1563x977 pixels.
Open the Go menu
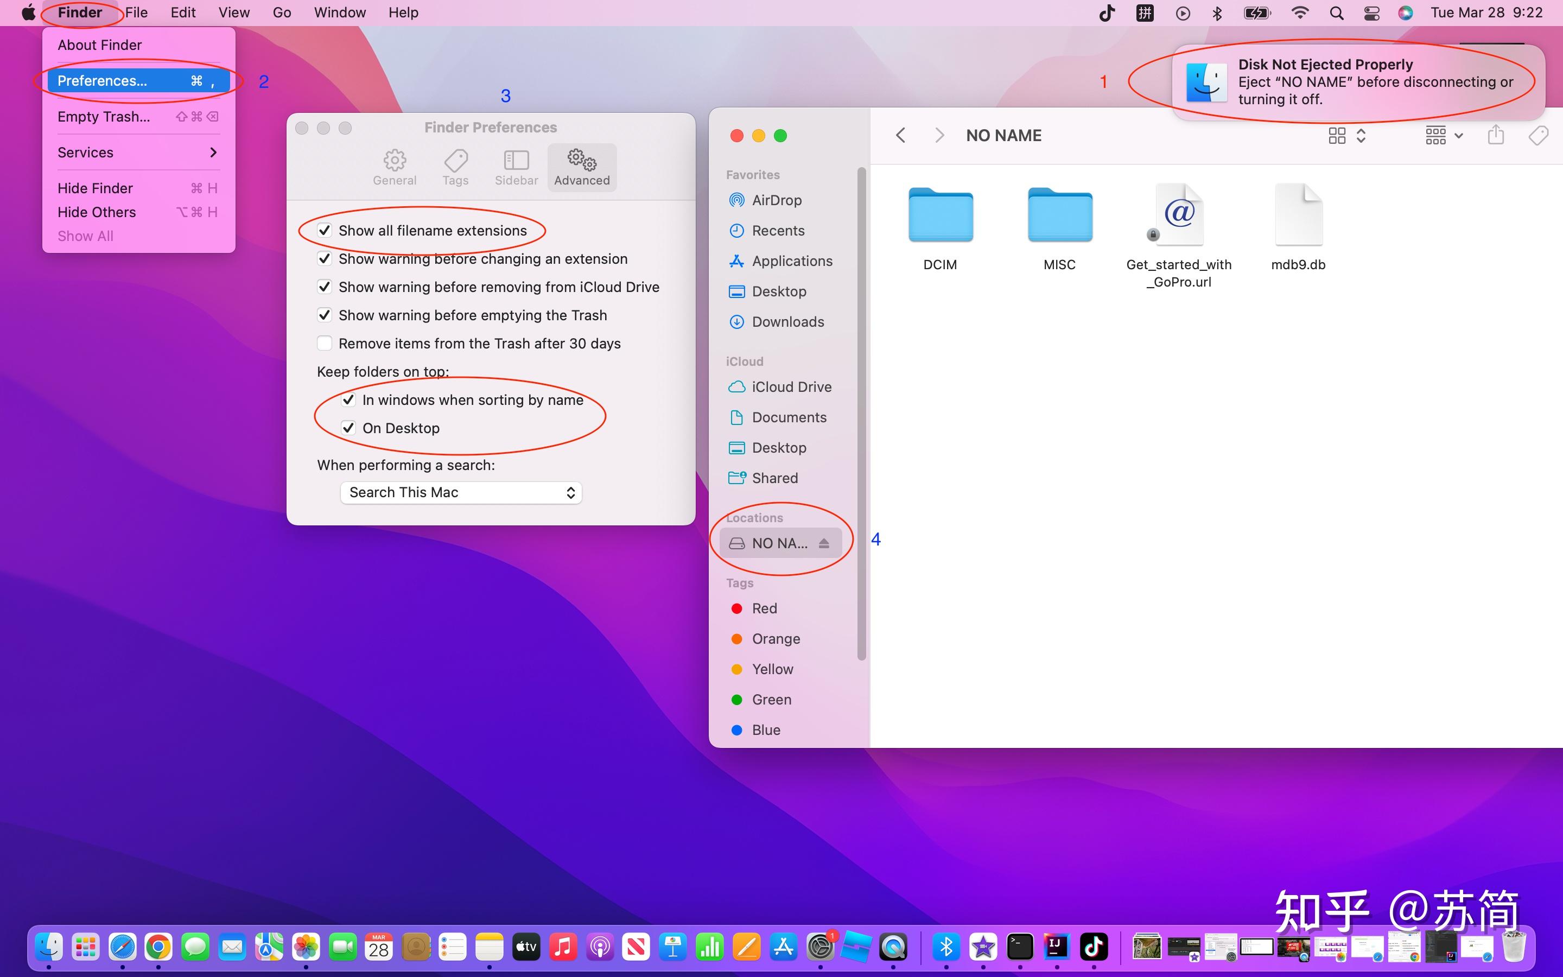pyautogui.click(x=282, y=13)
